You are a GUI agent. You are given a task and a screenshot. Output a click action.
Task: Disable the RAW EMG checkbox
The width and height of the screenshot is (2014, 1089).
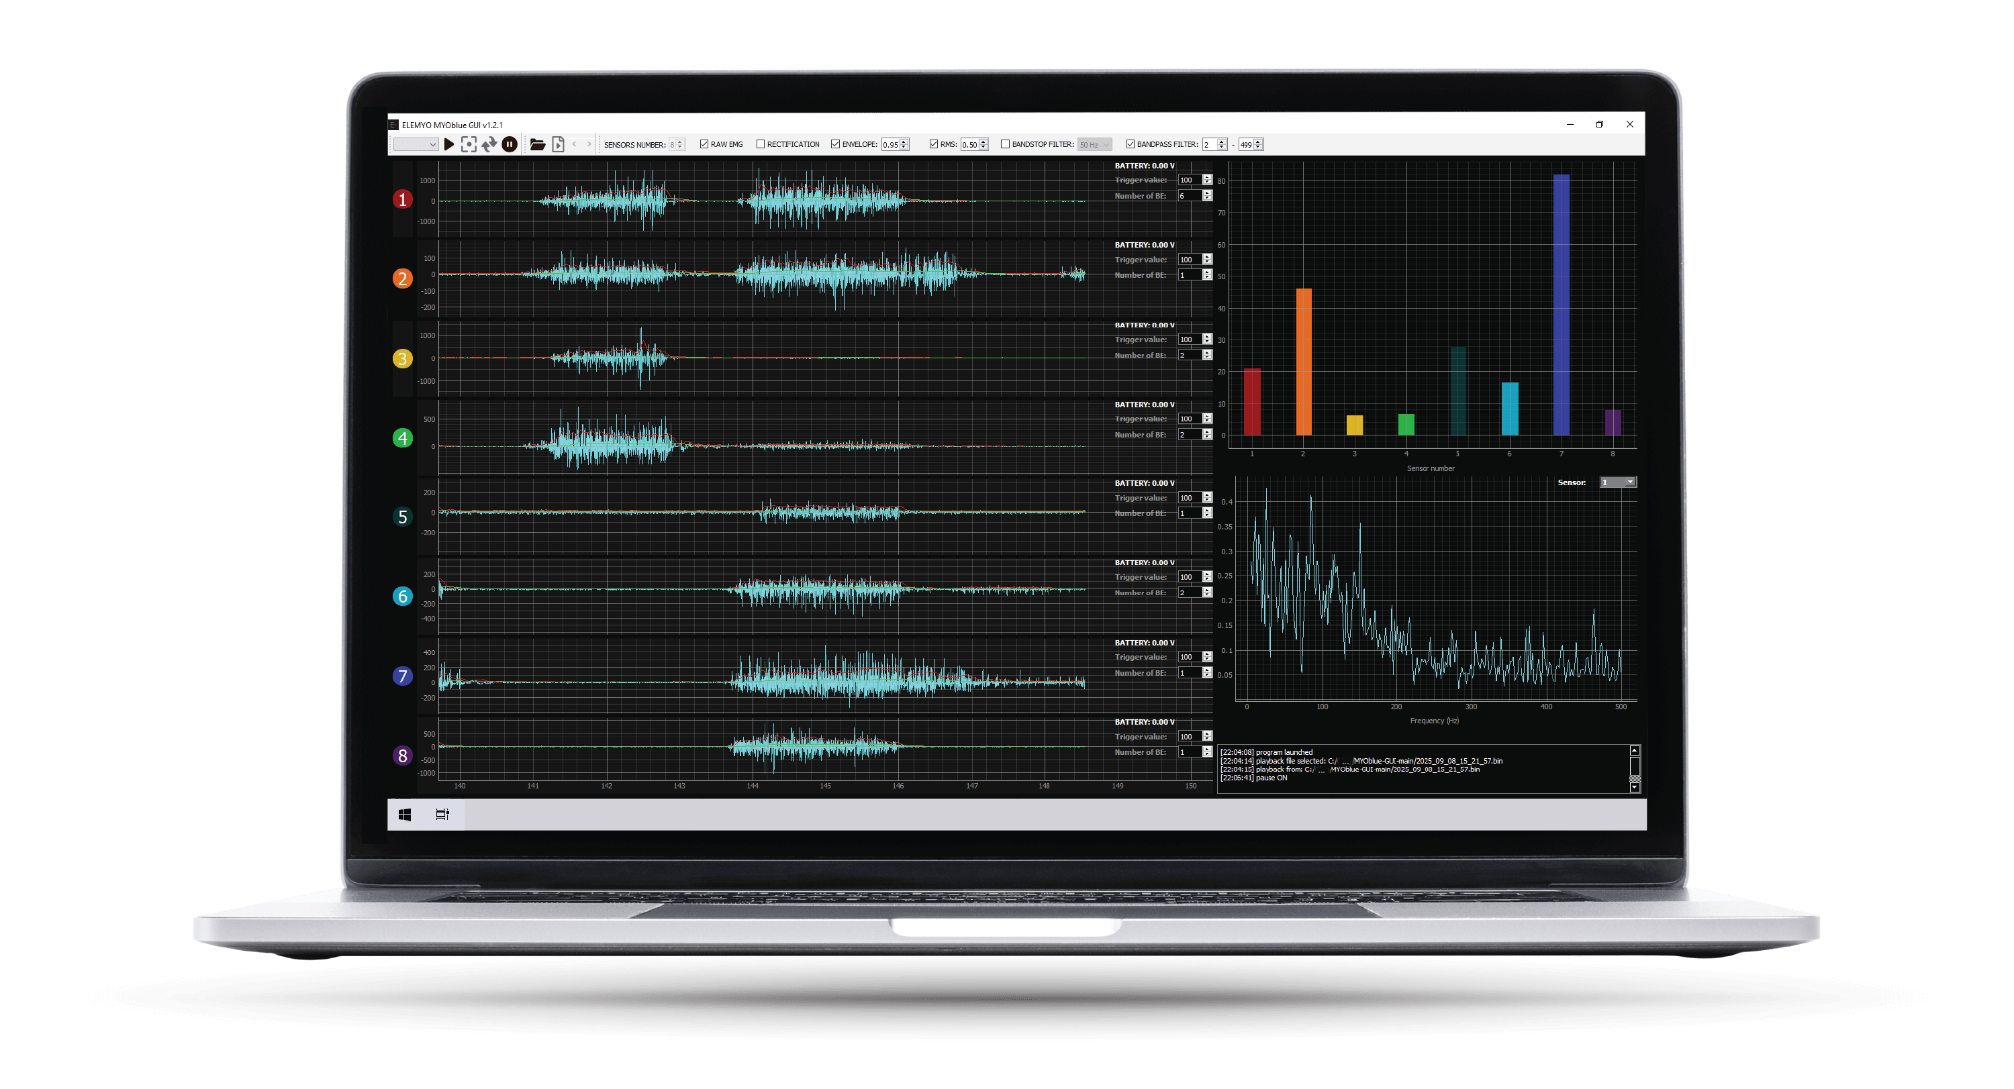click(x=704, y=144)
